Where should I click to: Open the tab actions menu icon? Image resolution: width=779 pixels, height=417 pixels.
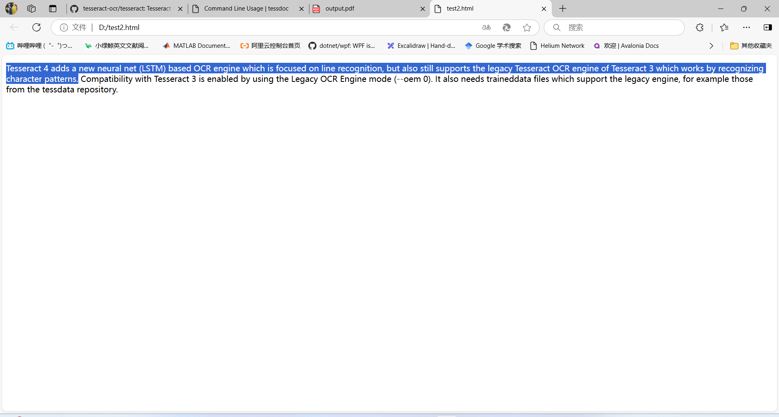(x=53, y=9)
